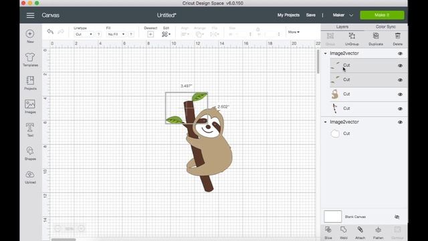Select the white circle Cut layer
The width and height of the screenshot is (428, 241).
coord(368,134)
